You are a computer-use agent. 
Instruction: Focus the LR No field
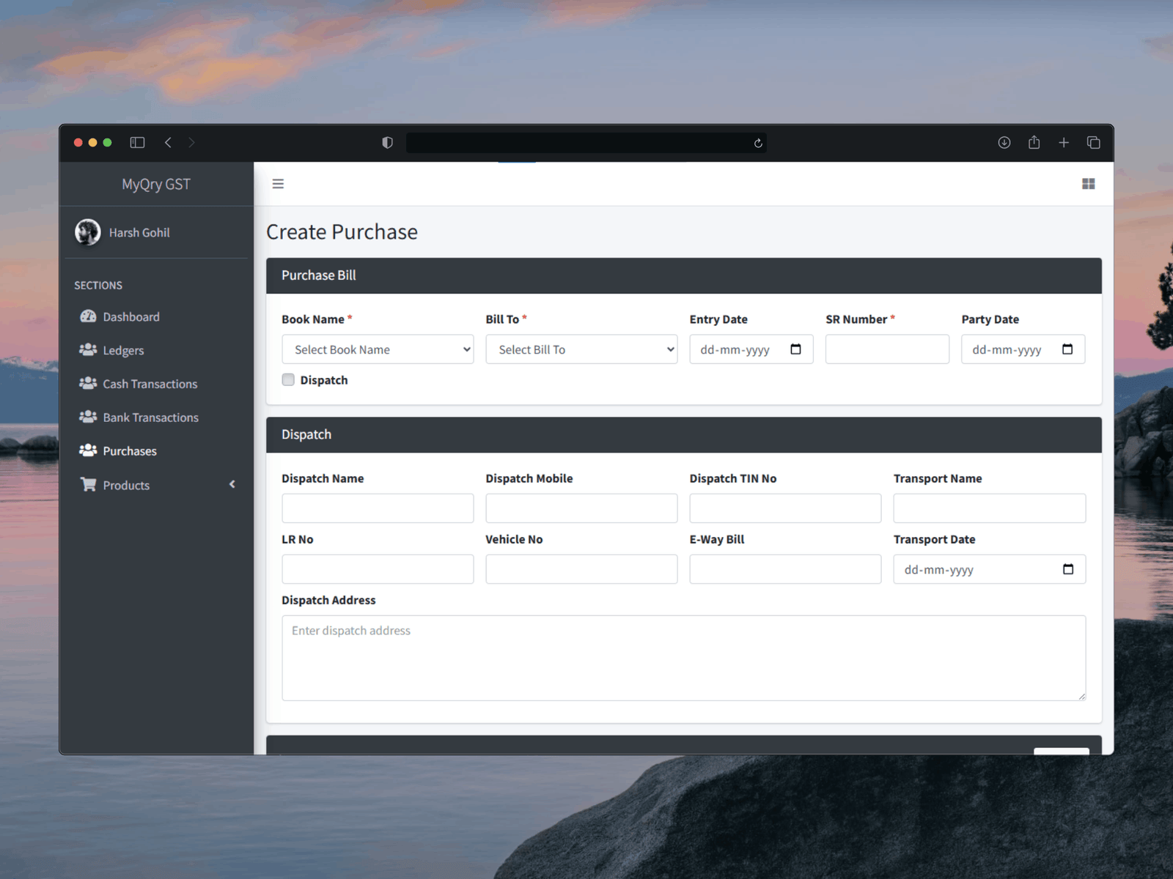(x=378, y=569)
